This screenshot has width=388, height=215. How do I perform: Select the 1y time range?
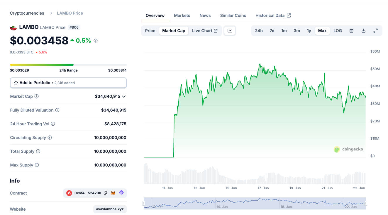(x=309, y=31)
